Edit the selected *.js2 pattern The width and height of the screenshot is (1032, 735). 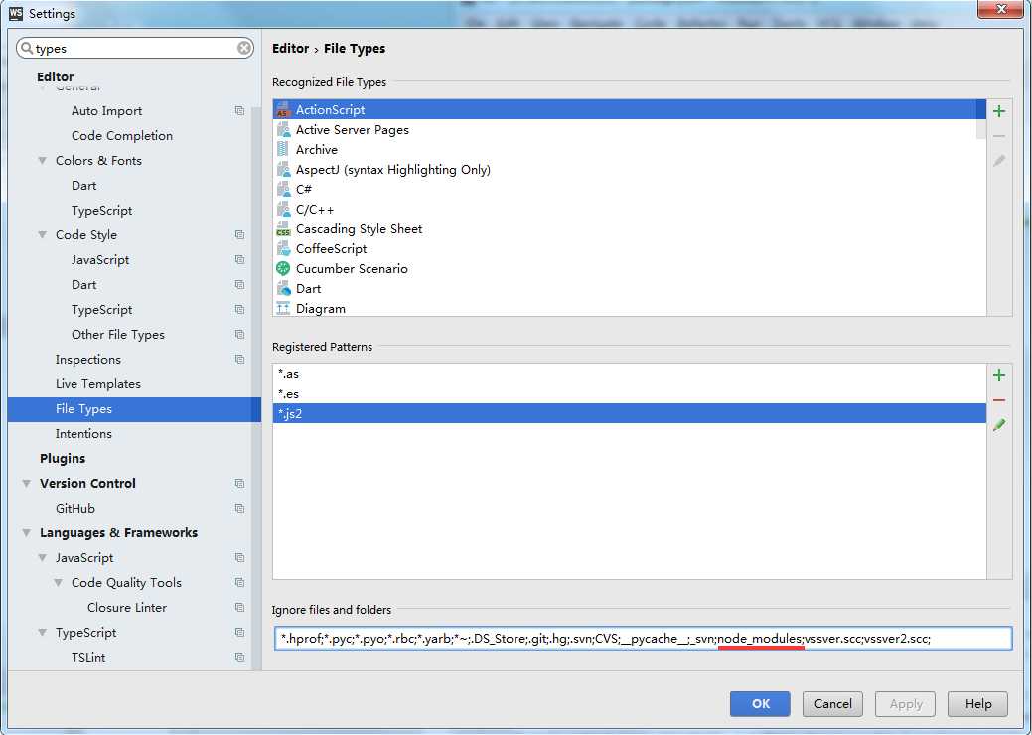pos(999,425)
